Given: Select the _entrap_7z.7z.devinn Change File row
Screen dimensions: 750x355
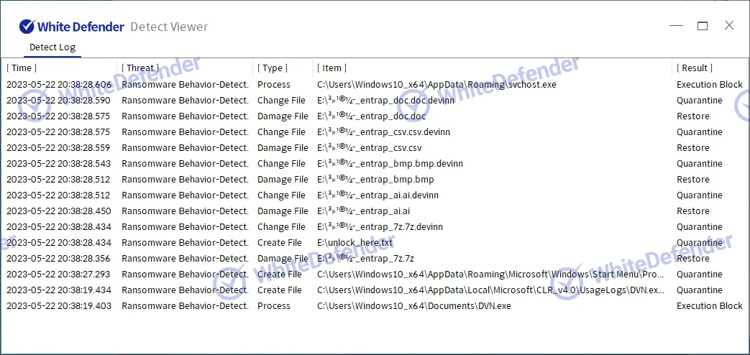Looking at the screenshot, I should tap(380, 227).
